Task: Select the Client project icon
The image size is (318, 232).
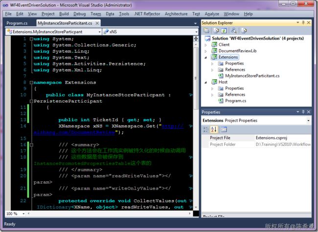Action: (x=214, y=44)
